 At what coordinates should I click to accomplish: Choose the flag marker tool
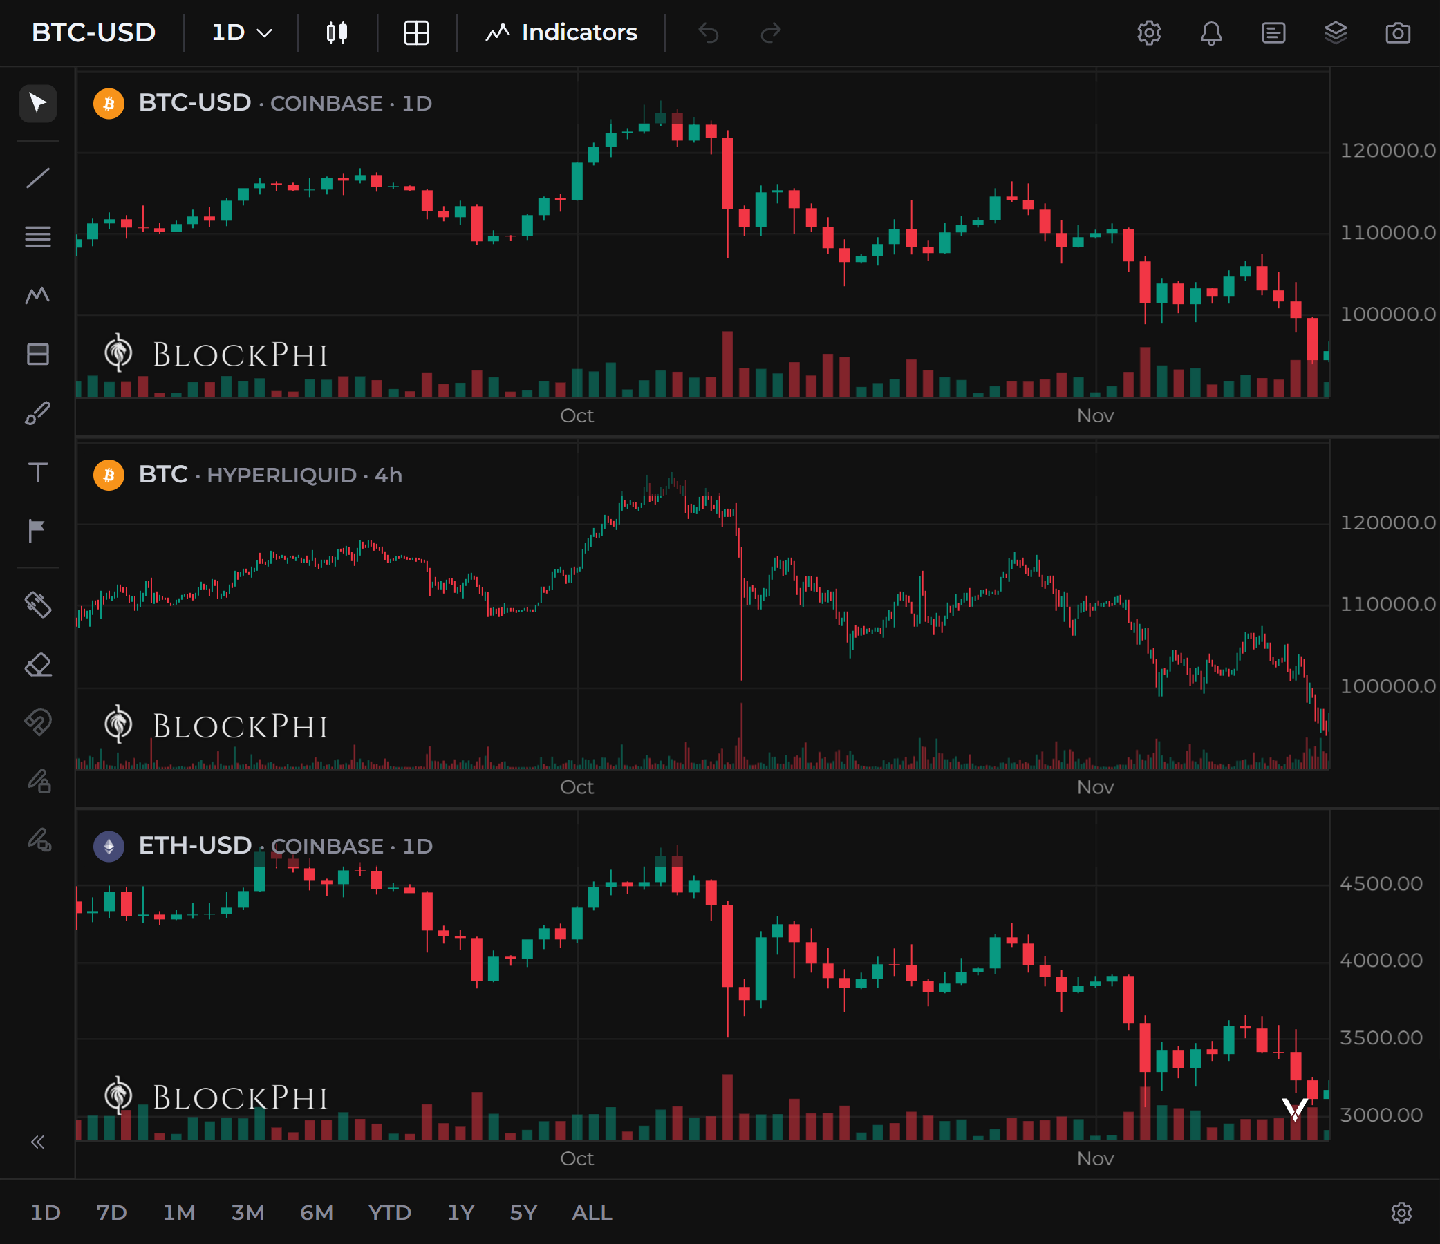tap(37, 531)
